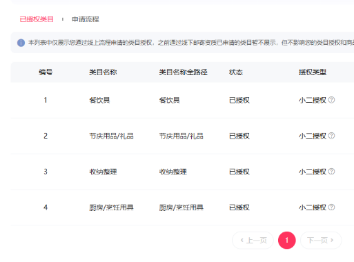Go to next page with 下一页 button
This screenshot has height=262, width=354.
pyautogui.click(x=321, y=241)
